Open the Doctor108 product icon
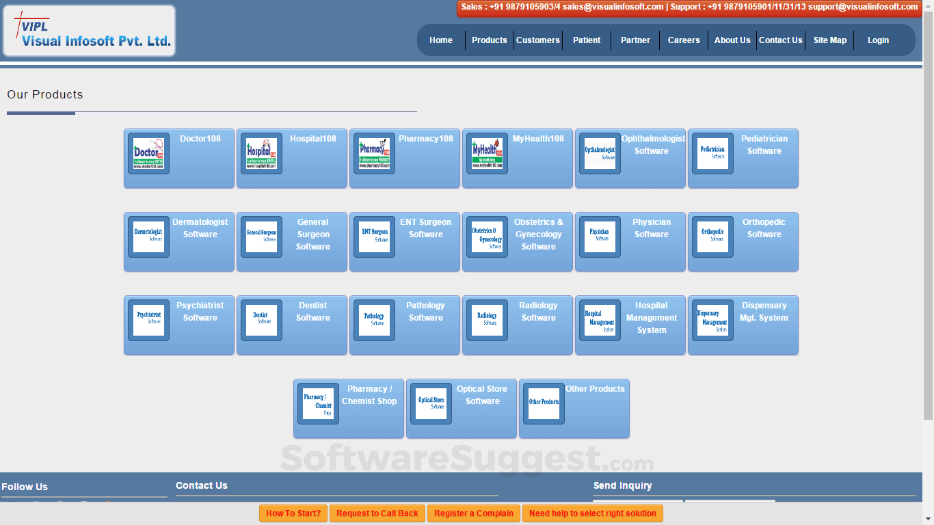 click(148, 153)
